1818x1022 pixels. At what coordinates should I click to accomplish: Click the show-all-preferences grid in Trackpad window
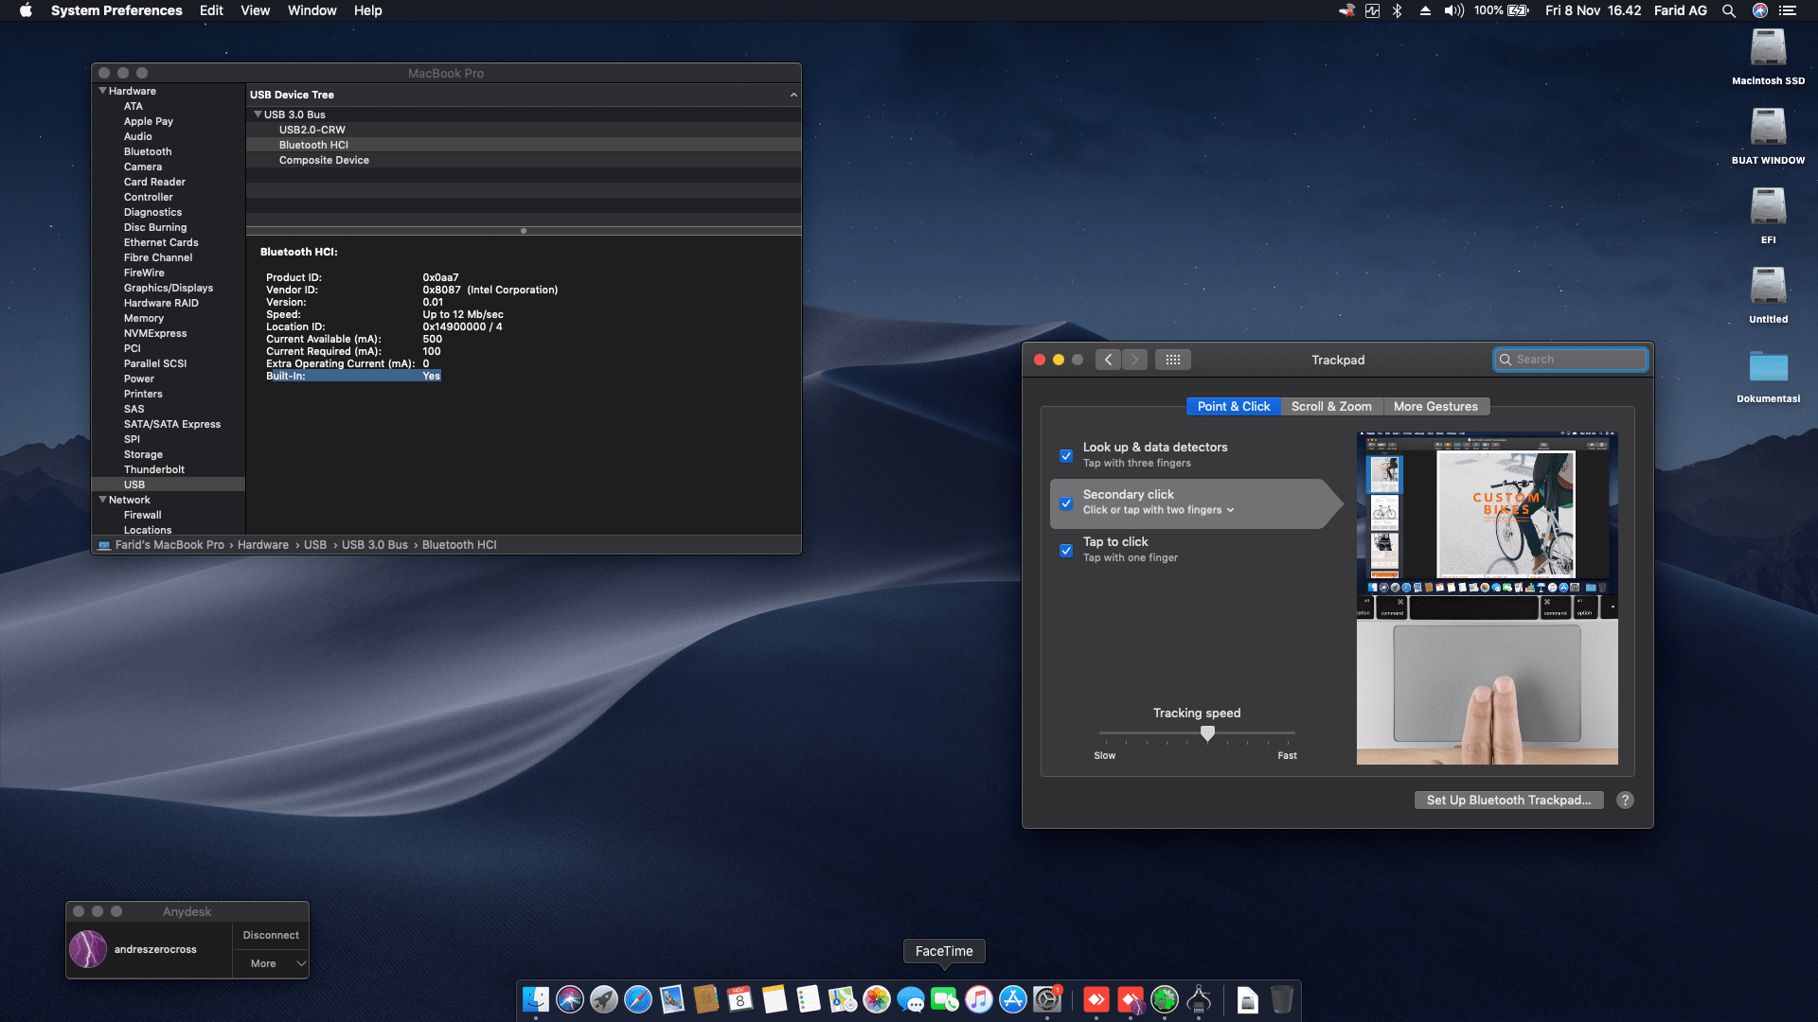[1173, 360]
